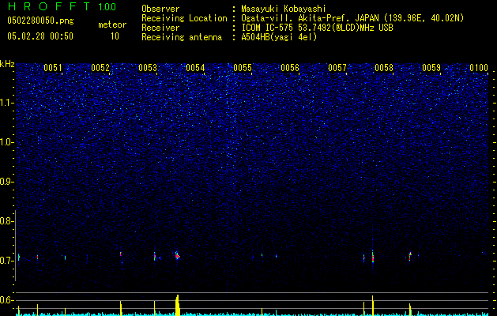This screenshot has height=316, width=497.
Task: Click the Receiving antenna label
Action: click(182, 37)
